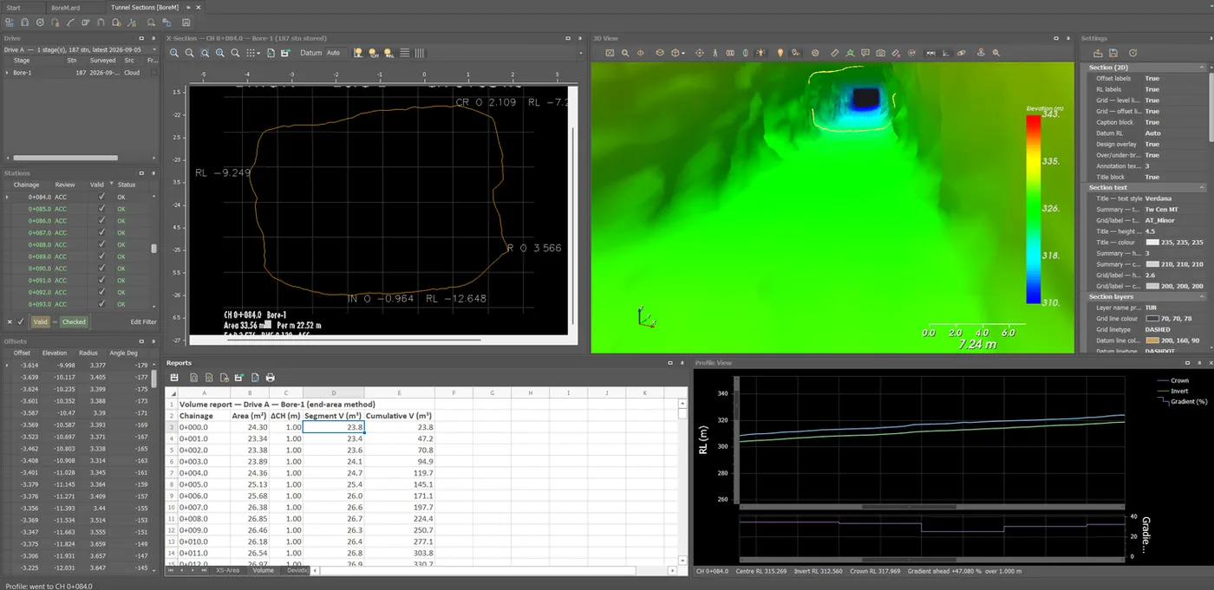Click the annotation comment icon in 3D View toolbar
This screenshot has width=1214, height=590.
click(x=867, y=53)
